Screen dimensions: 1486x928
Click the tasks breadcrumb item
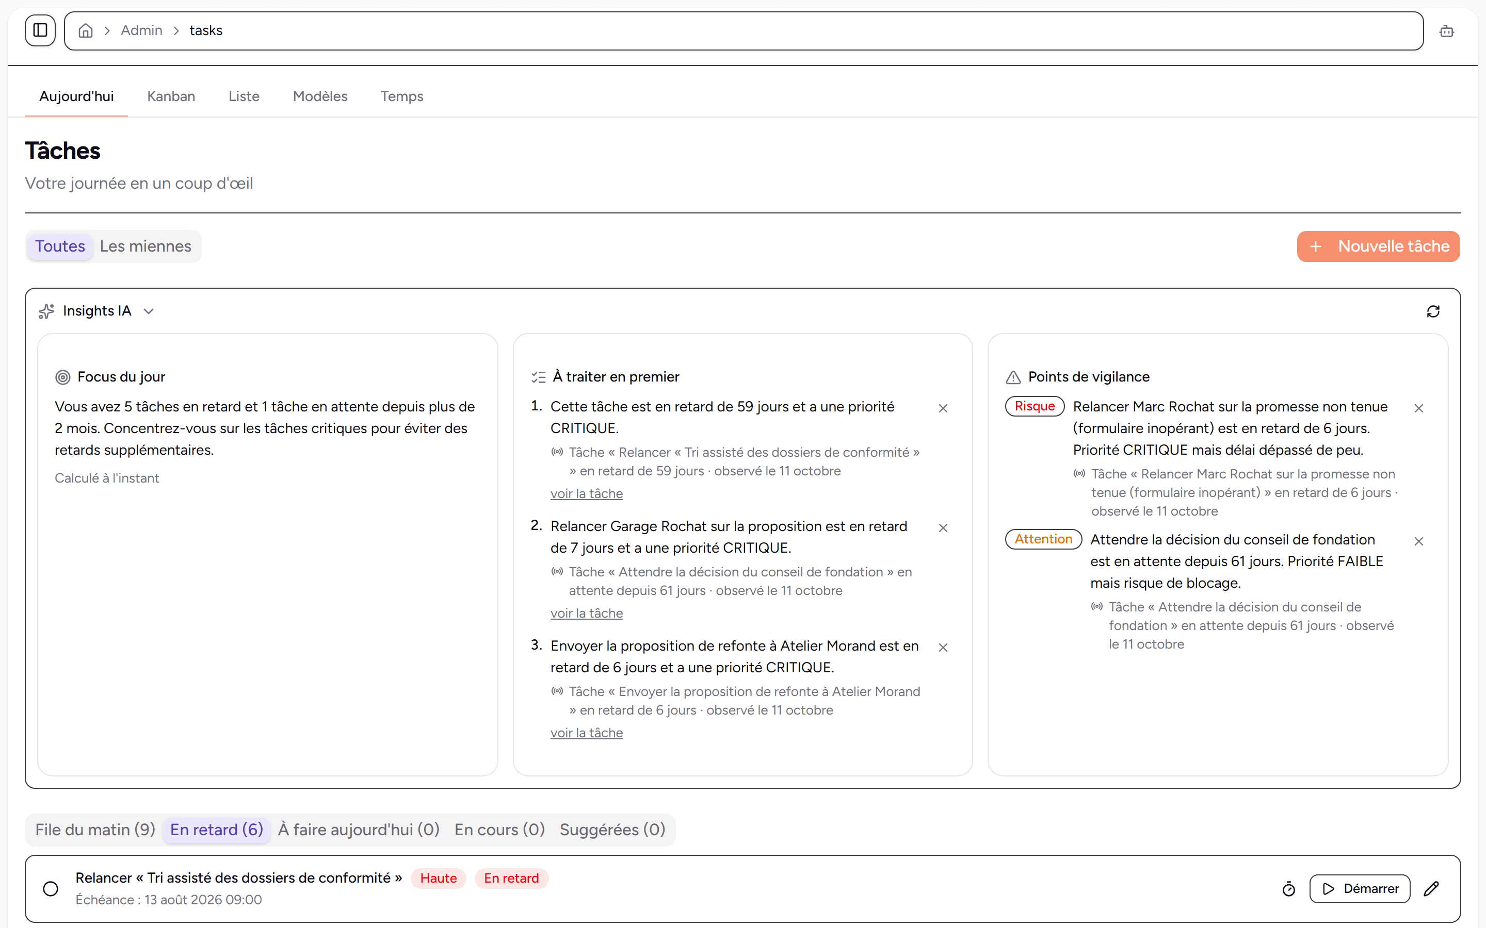(x=206, y=31)
